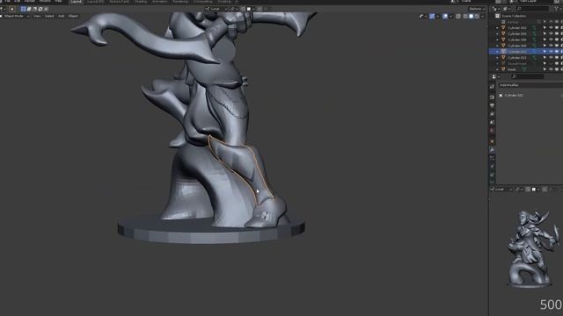The width and height of the screenshot is (563, 316).
Task: Open the viewport shading options dropdown arrow
Action: [x=483, y=16]
